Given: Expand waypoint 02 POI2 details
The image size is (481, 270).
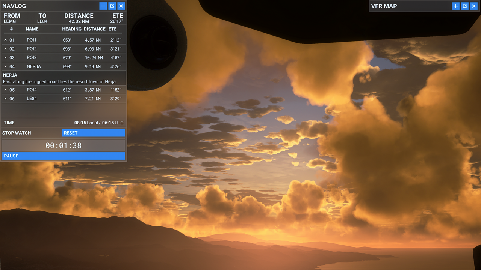Looking at the screenshot, I should pos(6,49).
